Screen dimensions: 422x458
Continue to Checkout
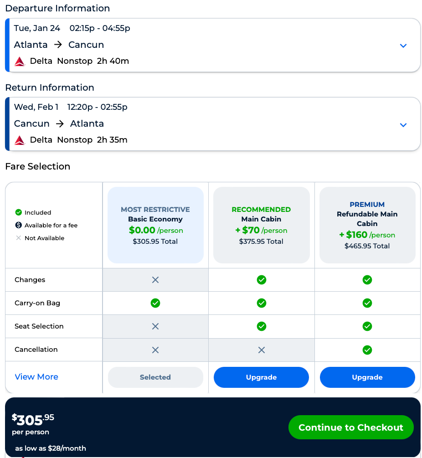tap(351, 427)
